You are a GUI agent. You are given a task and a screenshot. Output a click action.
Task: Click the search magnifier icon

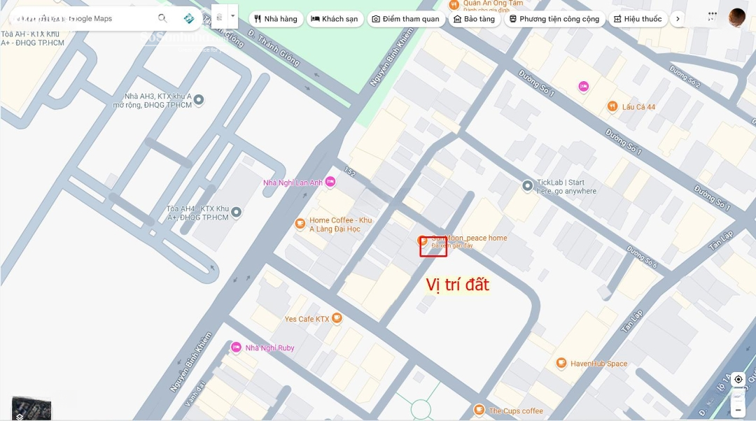pos(162,19)
